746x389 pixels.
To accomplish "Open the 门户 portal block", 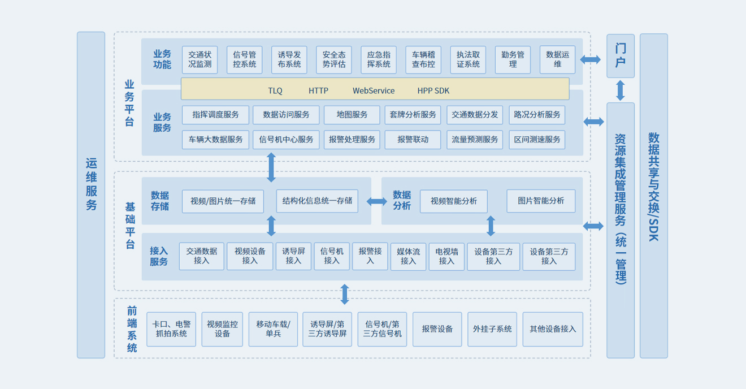I will pyautogui.click(x=620, y=55).
